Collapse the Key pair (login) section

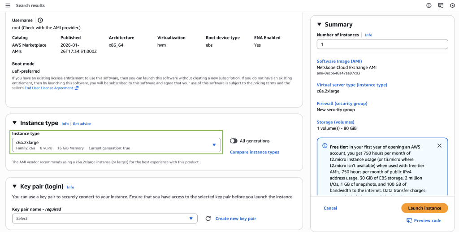(x=14, y=187)
